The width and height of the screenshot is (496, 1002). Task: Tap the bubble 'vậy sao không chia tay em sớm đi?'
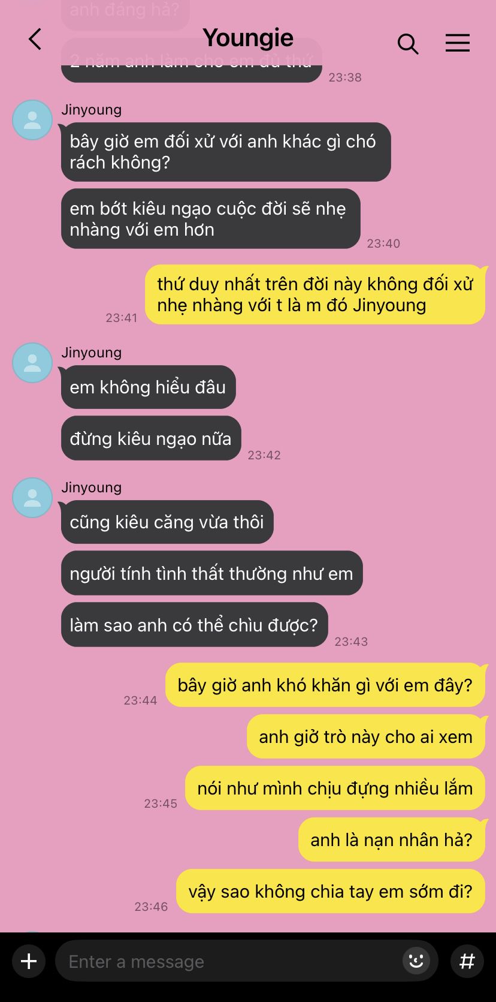click(331, 891)
